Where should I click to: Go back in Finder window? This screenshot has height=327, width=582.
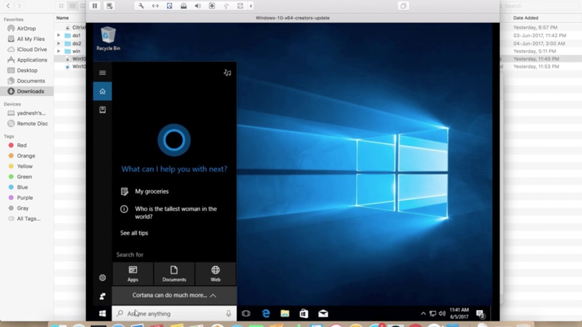pos(8,6)
